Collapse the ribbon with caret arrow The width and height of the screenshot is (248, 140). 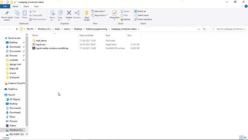coord(242,6)
